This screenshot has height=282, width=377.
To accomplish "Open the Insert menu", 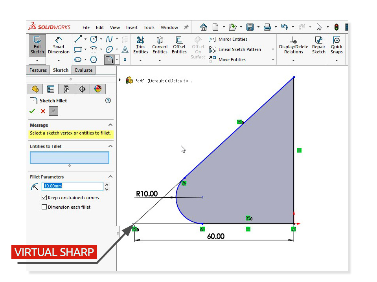I will (x=131, y=27).
